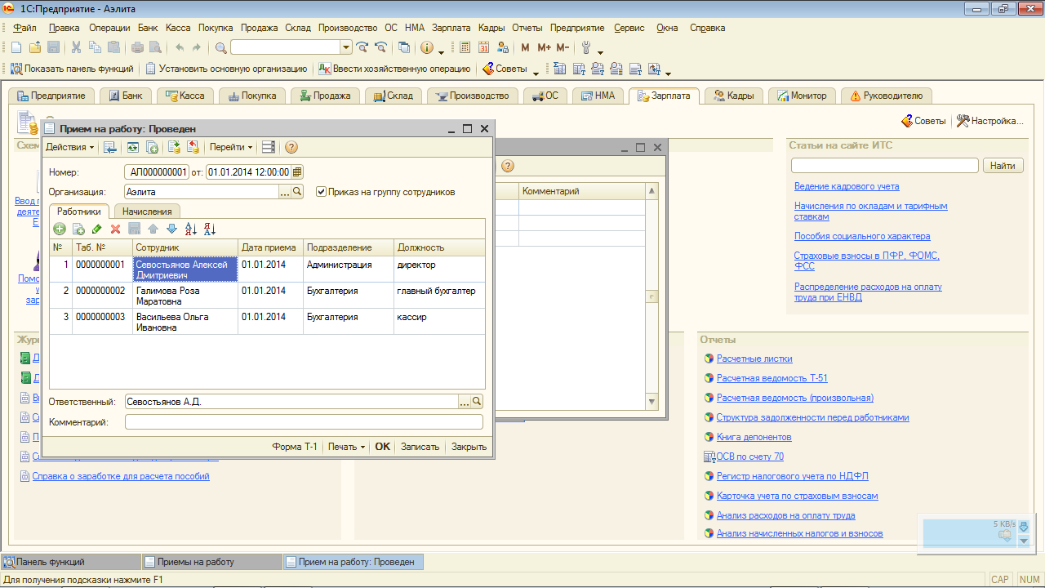Click the ИТС site search input field
This screenshot has height=588, width=1045.
[x=884, y=166]
